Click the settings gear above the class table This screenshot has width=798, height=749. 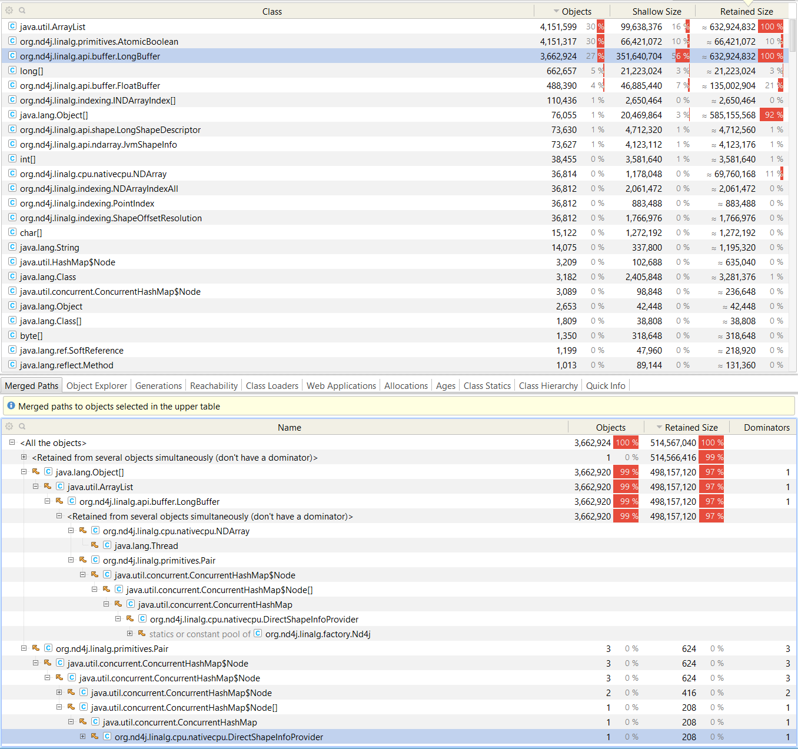[9, 10]
